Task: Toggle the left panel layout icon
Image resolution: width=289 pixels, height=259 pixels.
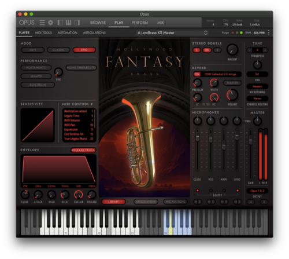Action: (60, 23)
